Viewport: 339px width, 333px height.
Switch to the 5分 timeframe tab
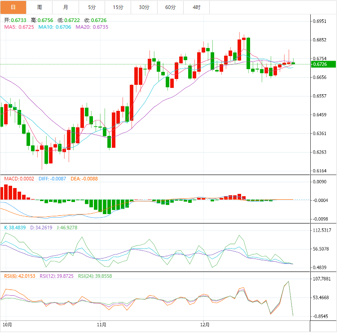coord(92,7)
